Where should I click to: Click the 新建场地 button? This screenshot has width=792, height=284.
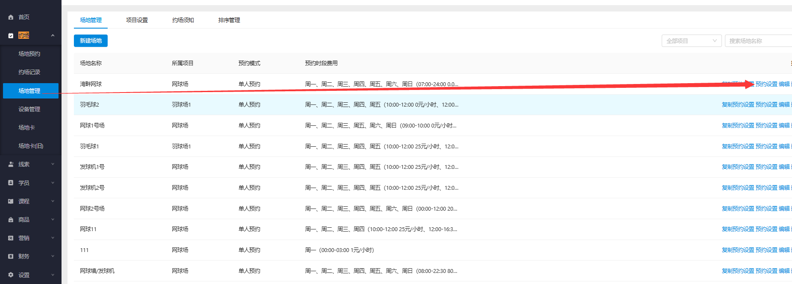[91, 41]
